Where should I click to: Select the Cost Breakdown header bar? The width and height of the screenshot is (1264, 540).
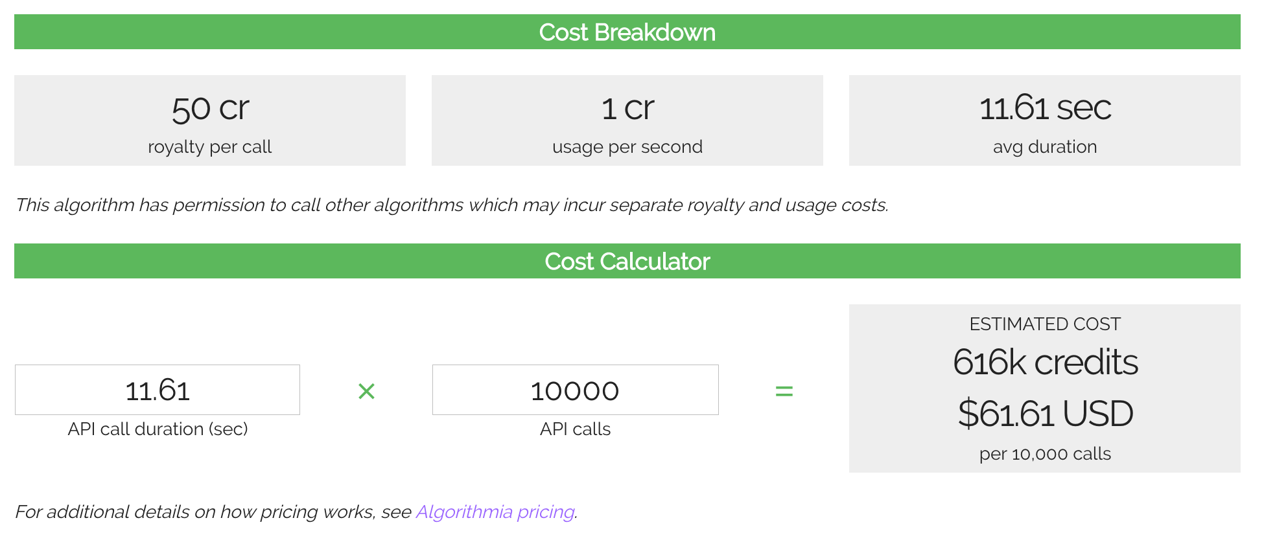click(627, 32)
